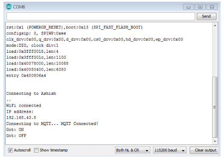Close the COM6 serial monitor window
The width and height of the screenshot is (222, 159).
[212, 7]
